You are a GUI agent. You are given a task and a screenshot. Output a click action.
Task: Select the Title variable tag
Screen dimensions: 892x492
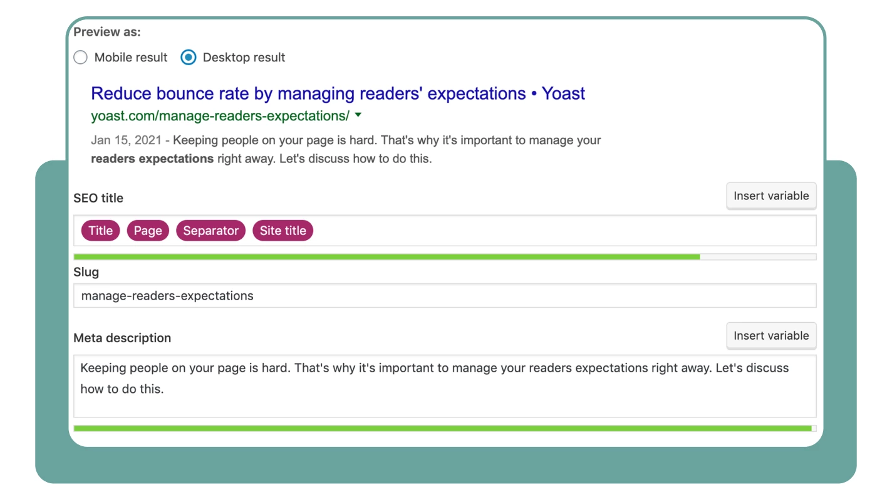(x=100, y=231)
